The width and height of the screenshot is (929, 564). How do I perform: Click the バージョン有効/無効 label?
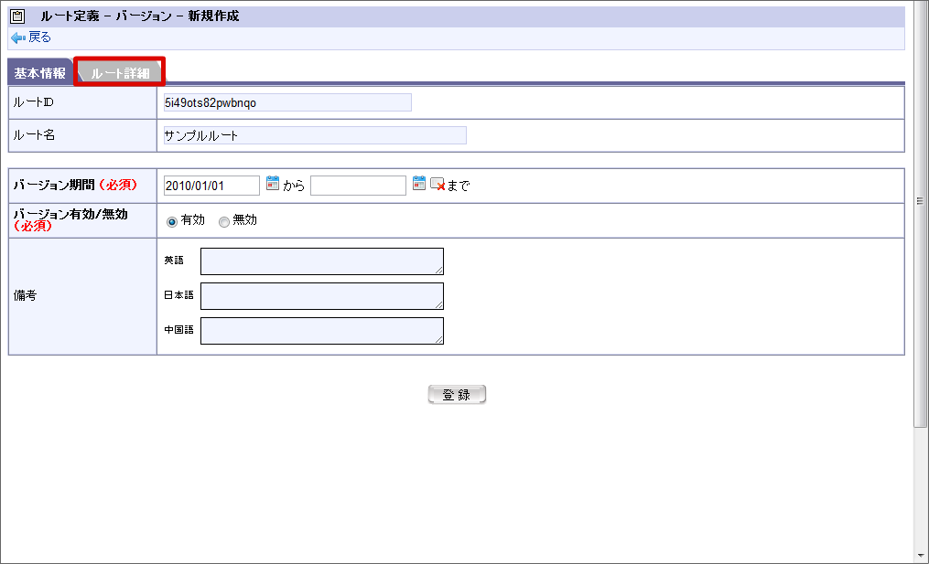coord(70,219)
